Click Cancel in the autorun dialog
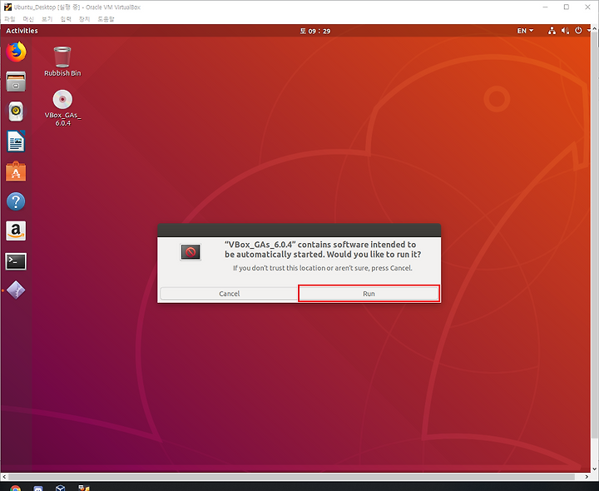 (x=230, y=294)
